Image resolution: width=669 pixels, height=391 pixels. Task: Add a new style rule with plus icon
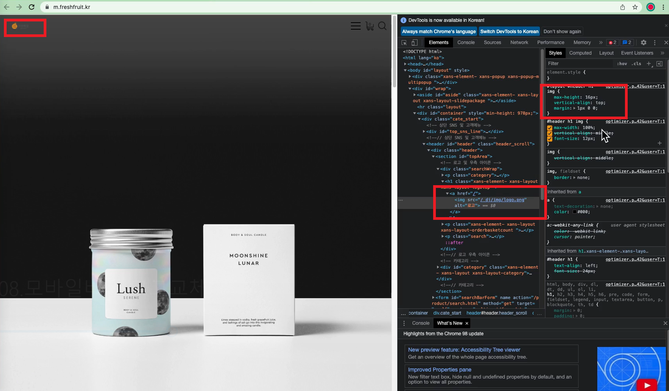pos(649,64)
